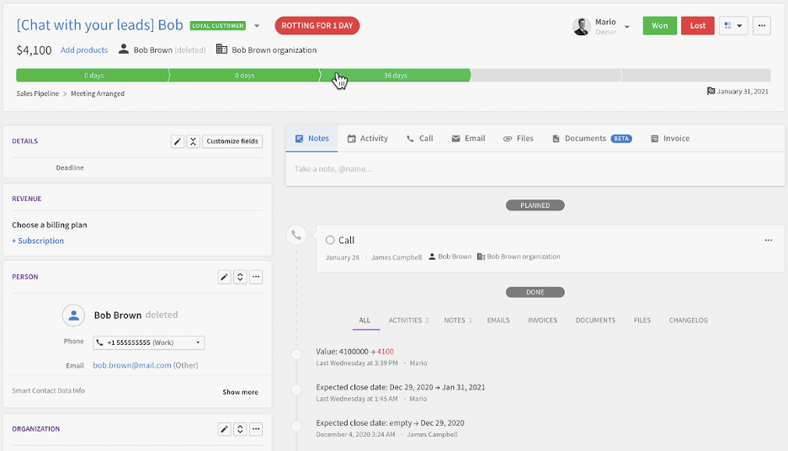This screenshot has width=788, height=451.
Task: Click the PLANNED section pill
Action: click(535, 205)
